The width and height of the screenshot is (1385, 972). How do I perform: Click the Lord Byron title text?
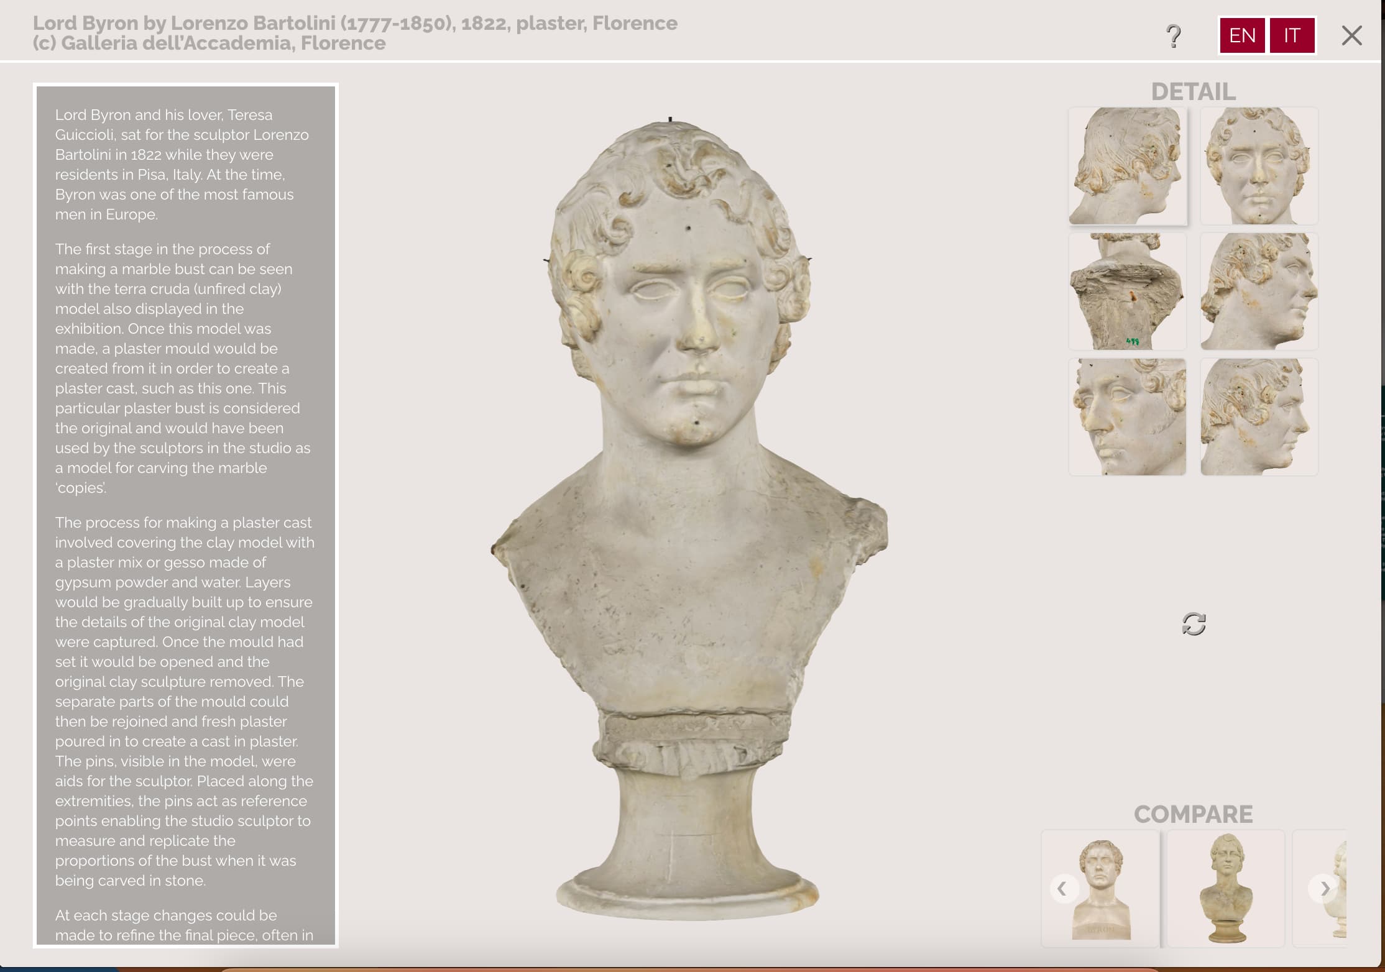(353, 24)
